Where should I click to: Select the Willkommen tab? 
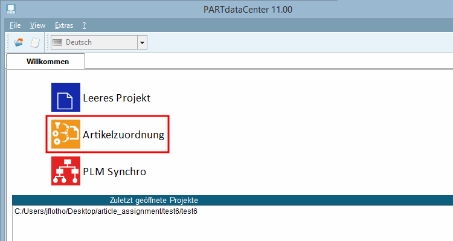click(x=46, y=61)
